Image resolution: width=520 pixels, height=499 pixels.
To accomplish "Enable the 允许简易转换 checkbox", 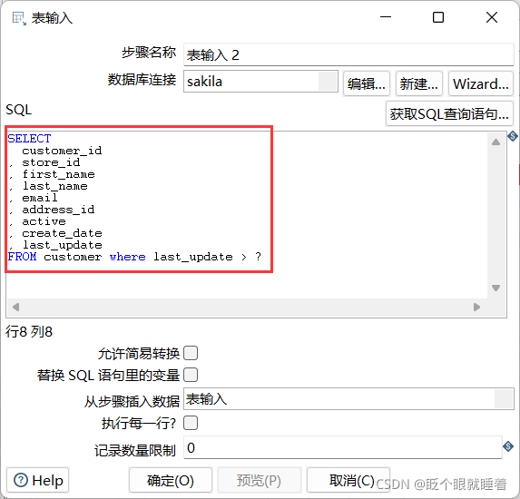I will pos(191,353).
